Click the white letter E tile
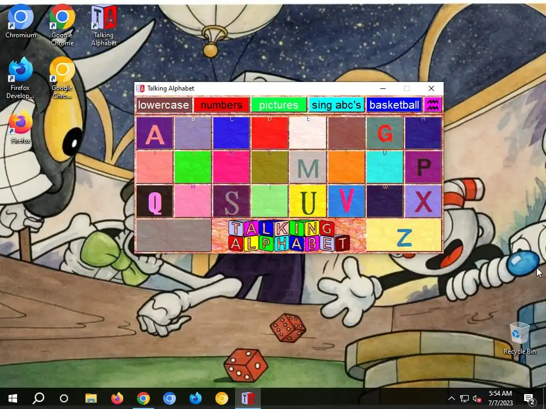546x409 pixels. tap(308, 133)
